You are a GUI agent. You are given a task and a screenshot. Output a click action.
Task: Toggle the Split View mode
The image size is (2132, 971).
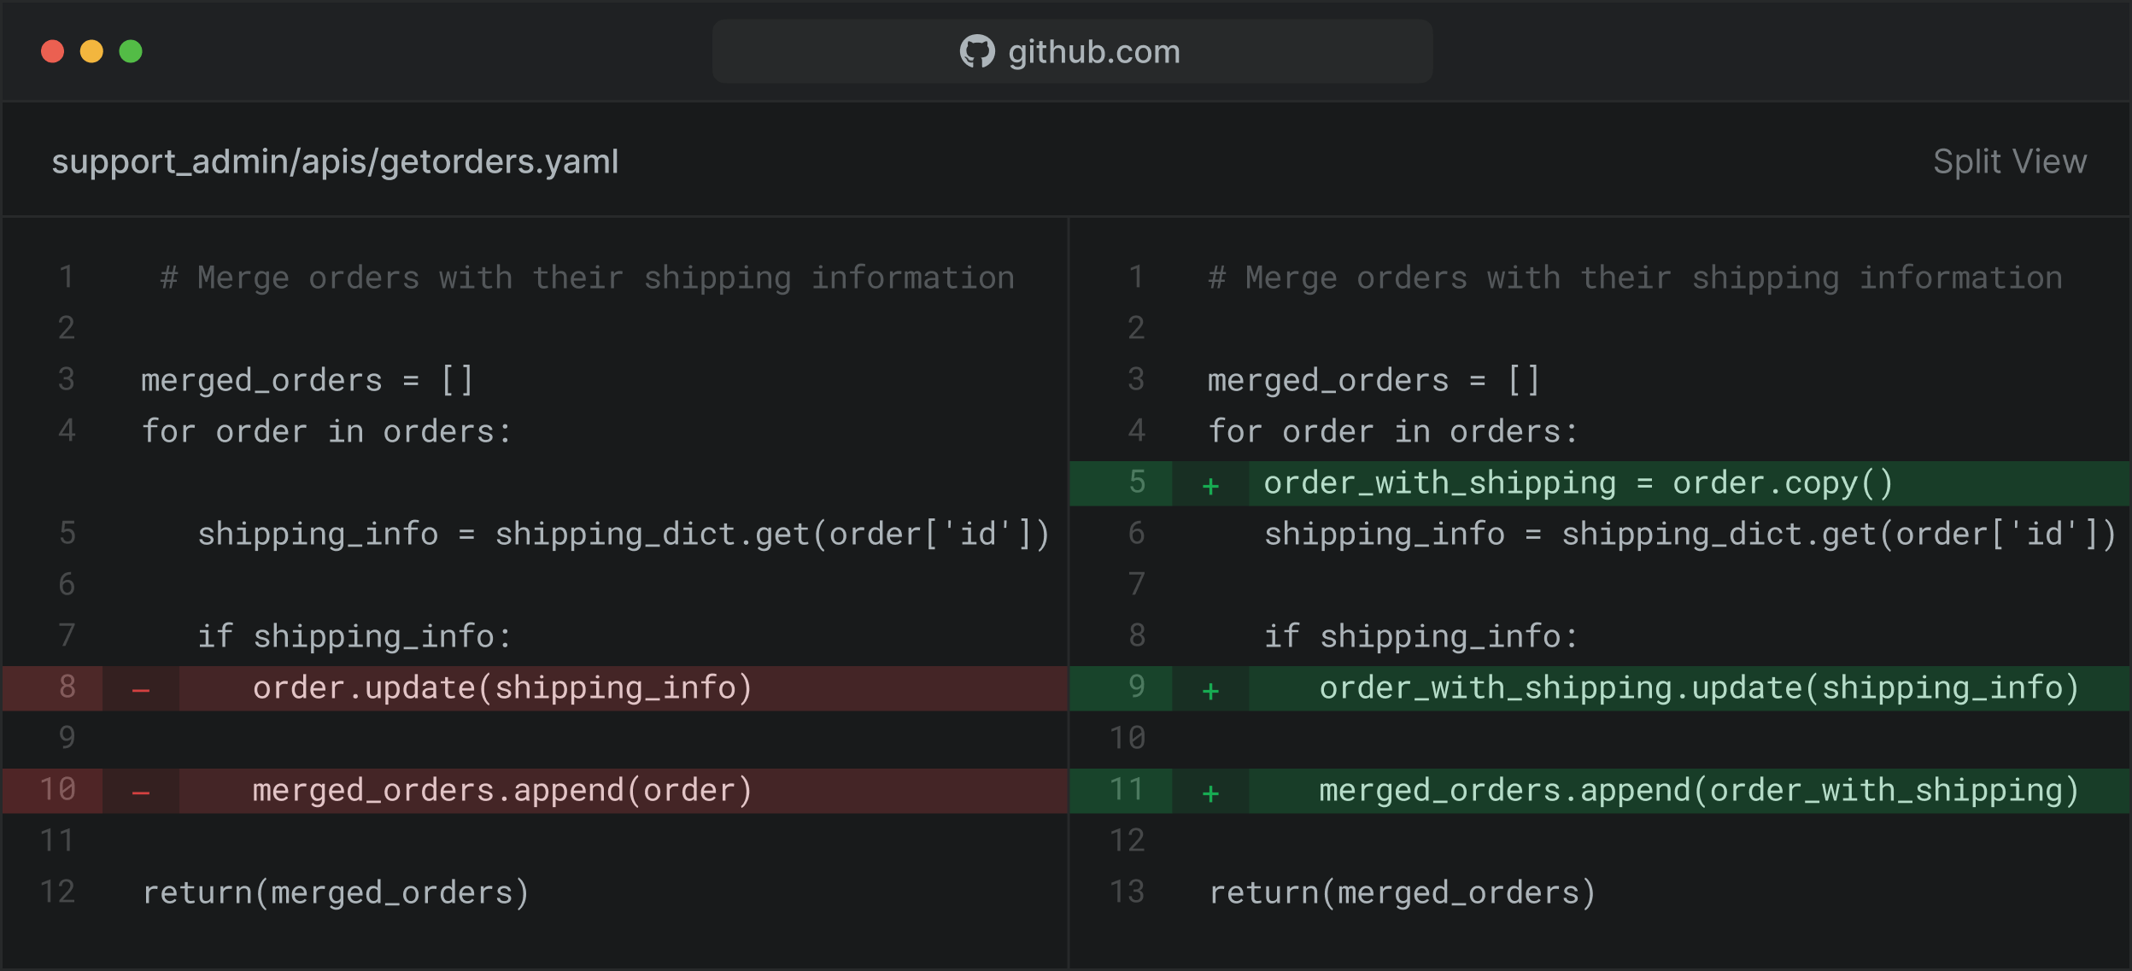(x=2009, y=161)
